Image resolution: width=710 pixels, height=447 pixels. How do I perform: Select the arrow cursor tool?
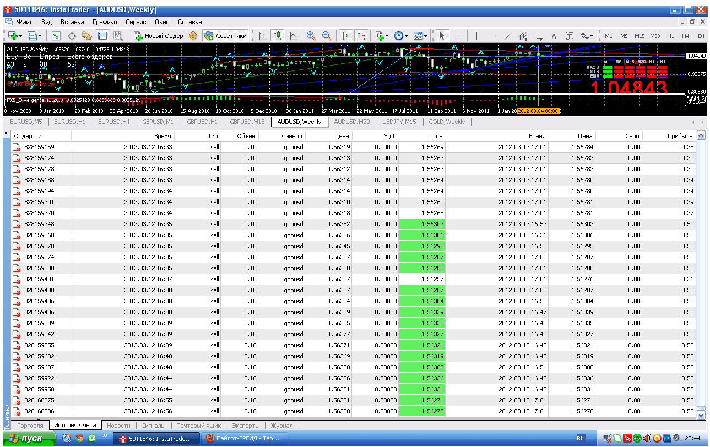click(442, 36)
